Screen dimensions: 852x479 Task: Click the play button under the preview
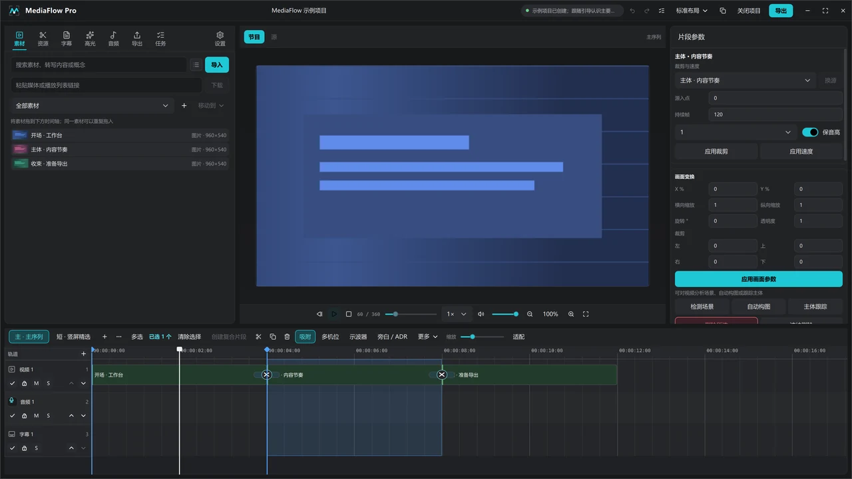[334, 314]
